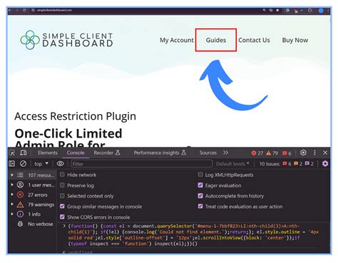Viewport: 338px width, 263px height.
Task: Show more DevTools tabs chevron
Action: pos(225,153)
